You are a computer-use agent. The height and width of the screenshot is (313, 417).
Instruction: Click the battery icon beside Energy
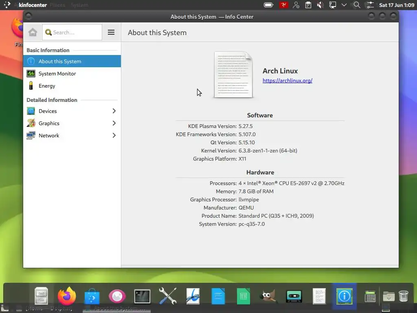pyautogui.click(x=31, y=86)
